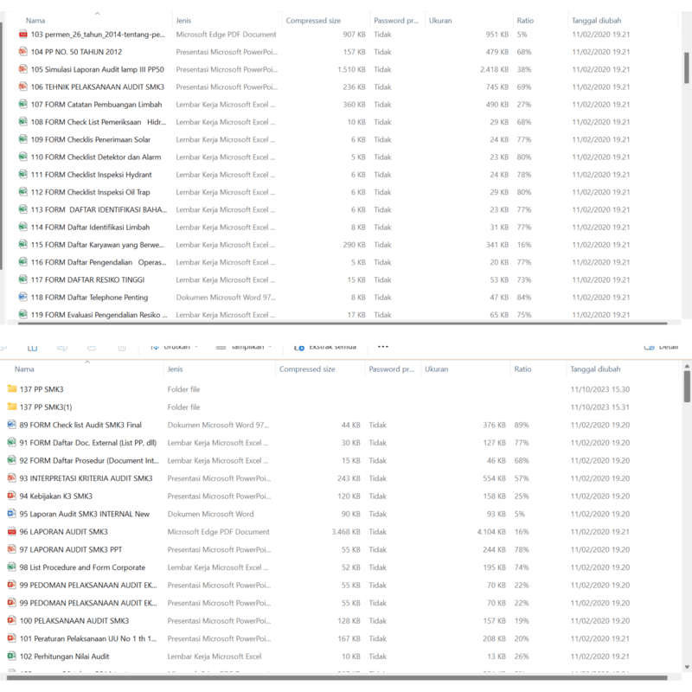
Task: Sort lower list by Ukuran column header
Action: 436,369
